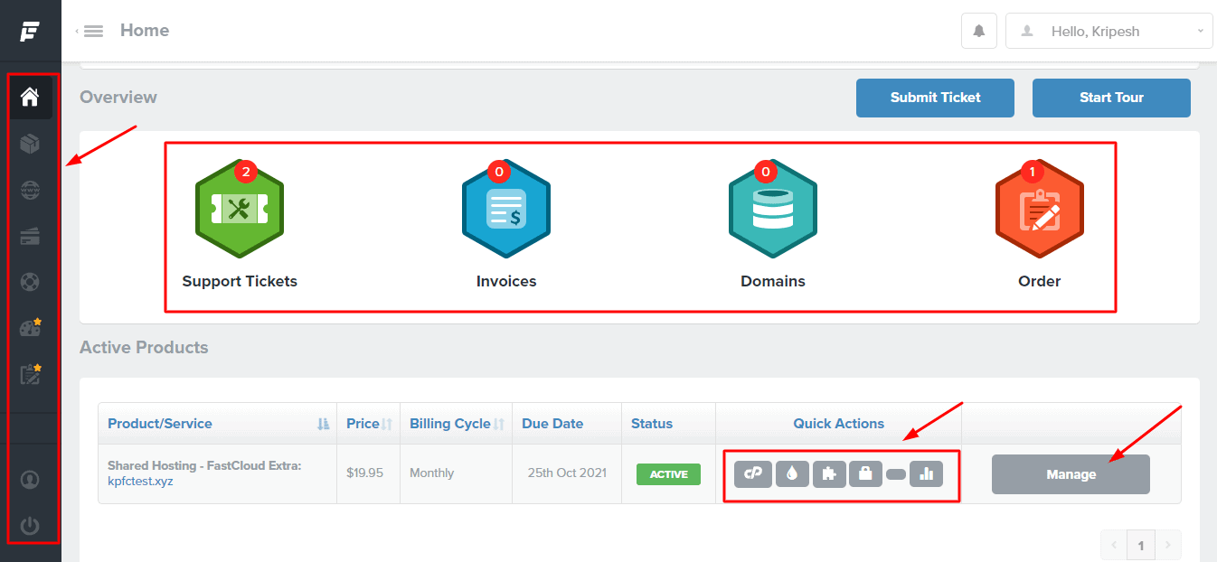Click the red badge 1 on Order
Viewport: 1217px width, 562px height.
click(x=1032, y=170)
